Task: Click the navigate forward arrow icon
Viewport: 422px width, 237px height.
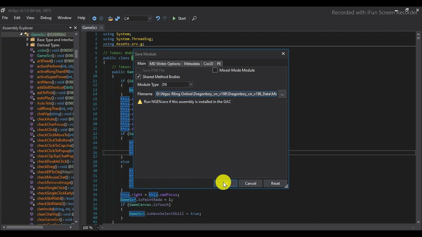Action: 101,18
